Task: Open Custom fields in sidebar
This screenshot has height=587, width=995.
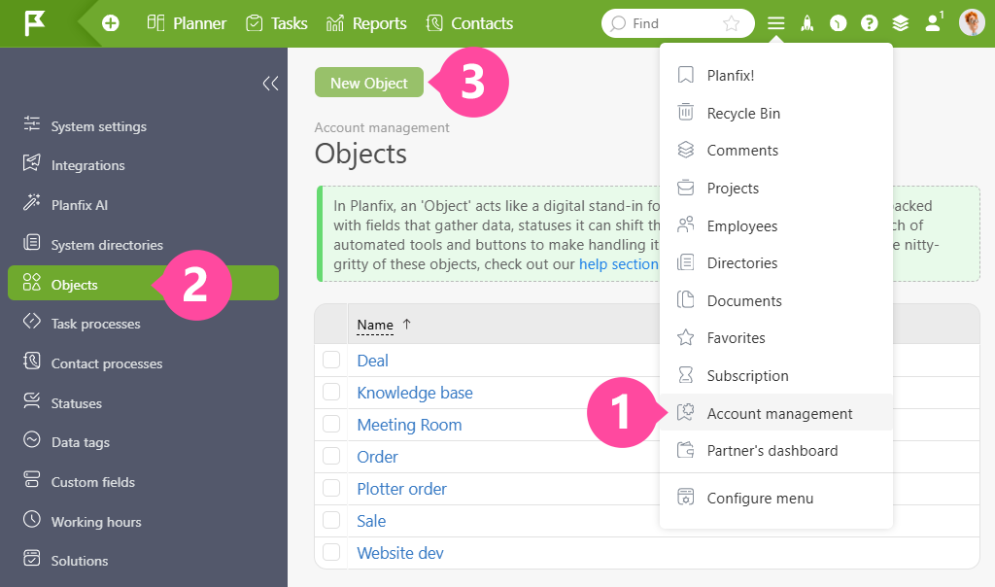Action: 143,482
